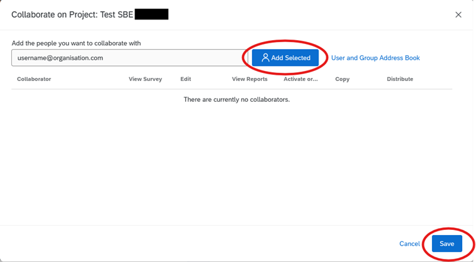The image size is (476, 262).
Task: Click the Collaborator column header
Action: (x=34, y=79)
